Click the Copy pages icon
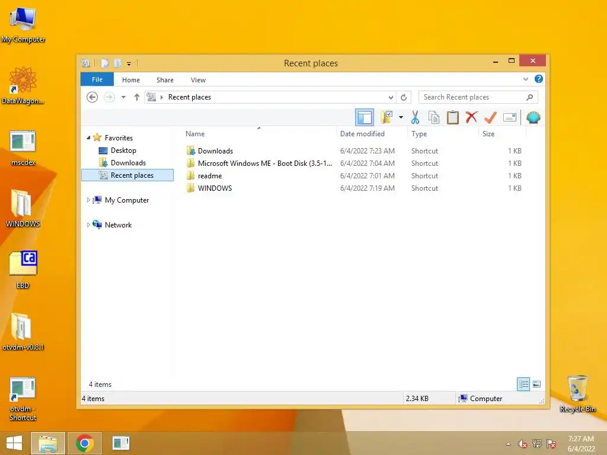The height and width of the screenshot is (455, 607). tap(433, 117)
